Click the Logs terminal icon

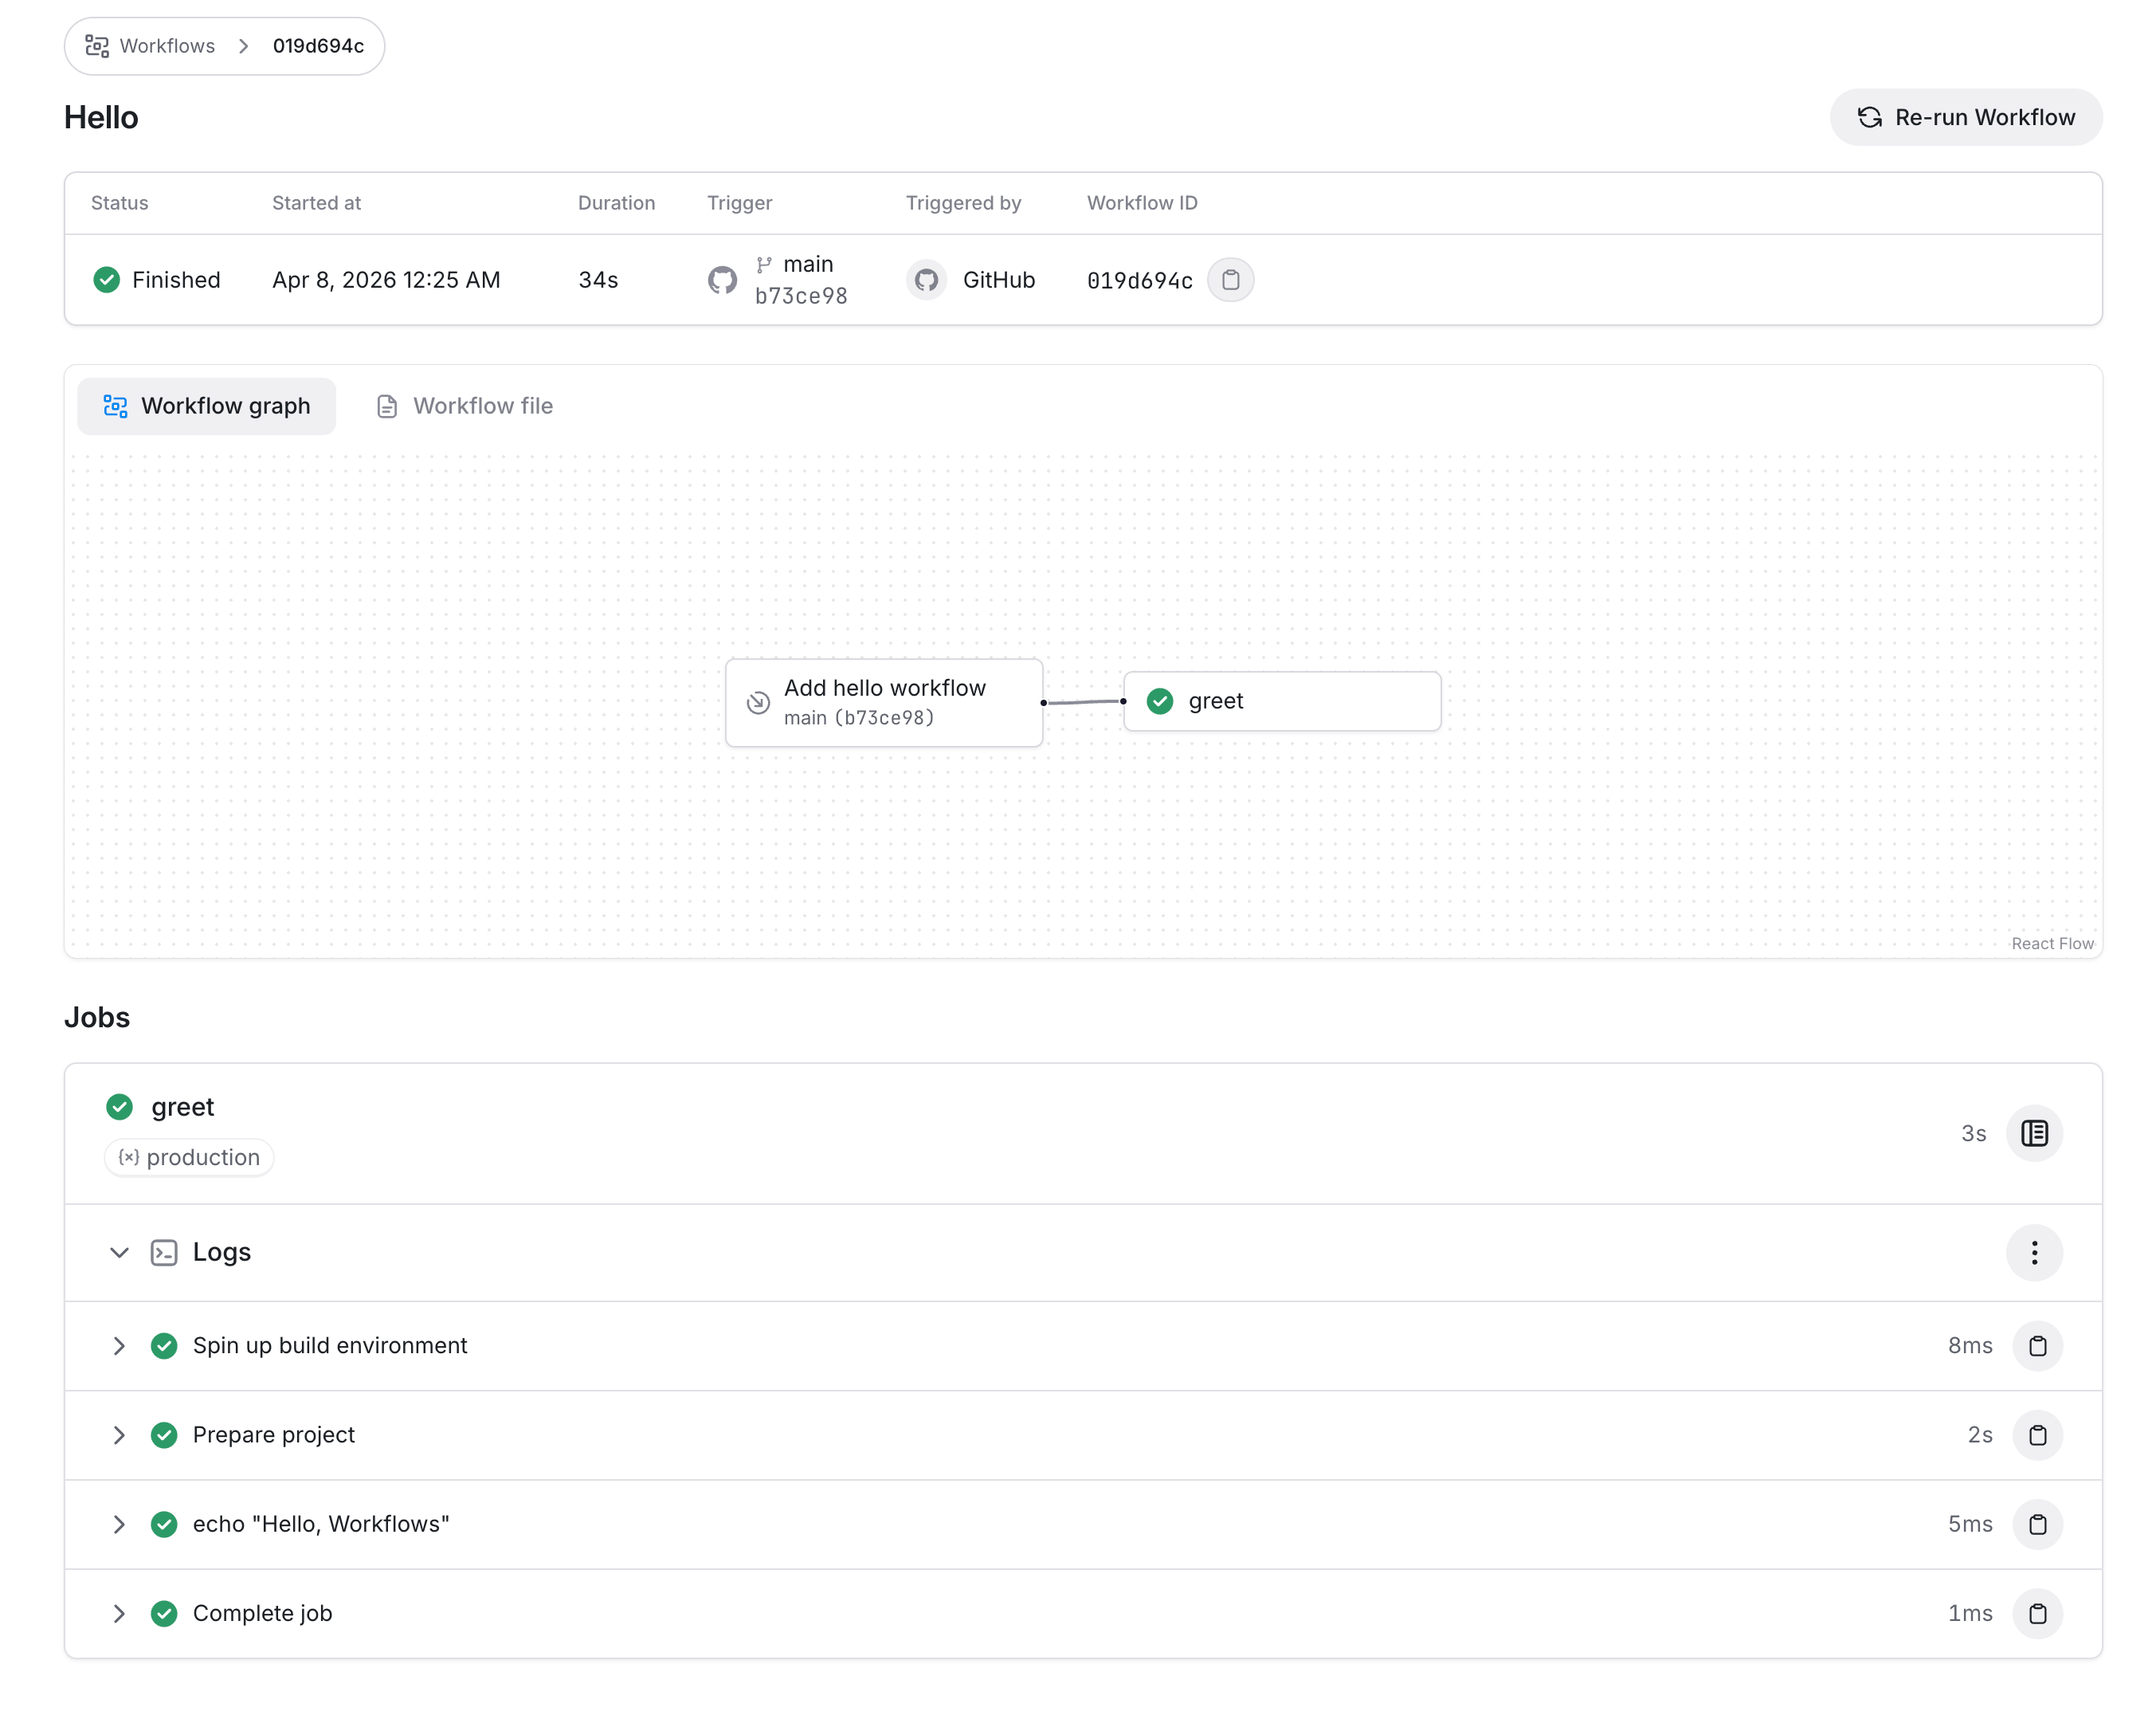pyautogui.click(x=164, y=1252)
